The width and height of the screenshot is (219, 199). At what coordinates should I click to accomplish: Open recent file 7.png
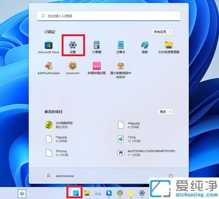(x=129, y=139)
